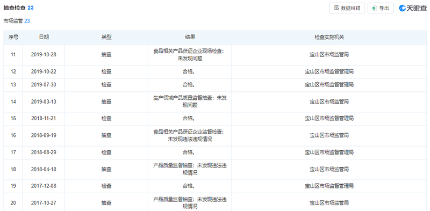This screenshot has height=211, width=430.
Task: Click type 检查 in row 19
Action: click(x=106, y=186)
